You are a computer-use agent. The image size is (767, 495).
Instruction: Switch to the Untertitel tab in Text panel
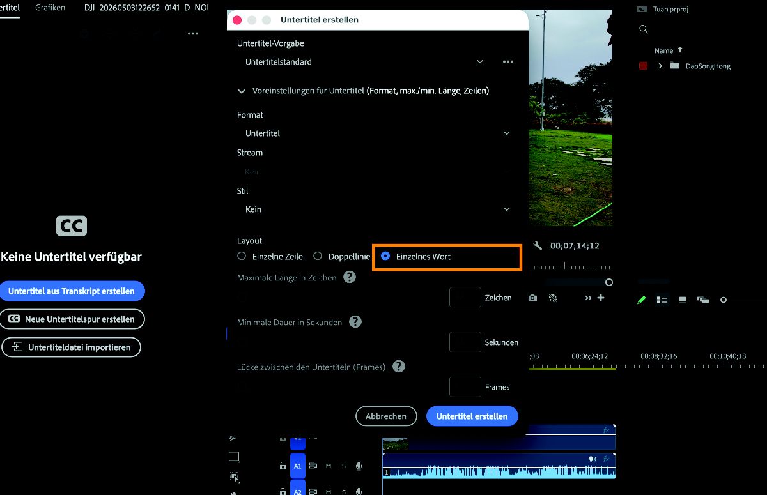[x=9, y=8]
